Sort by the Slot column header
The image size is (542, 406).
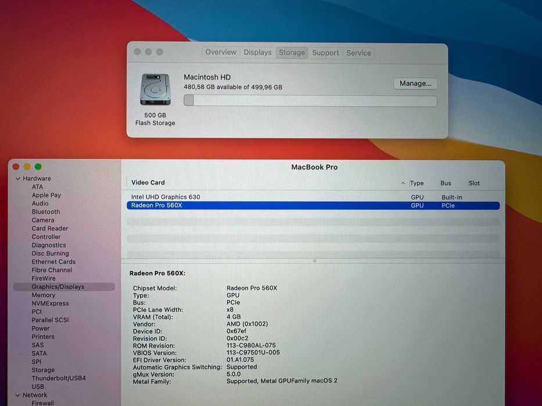click(474, 183)
